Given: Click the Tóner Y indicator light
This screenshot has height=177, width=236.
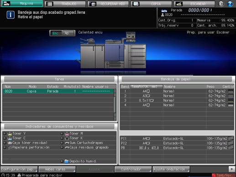Looking at the screenshot, I should coord(5,134).
